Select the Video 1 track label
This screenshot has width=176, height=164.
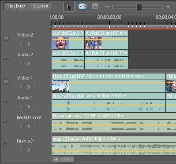pyautogui.click(x=25, y=78)
